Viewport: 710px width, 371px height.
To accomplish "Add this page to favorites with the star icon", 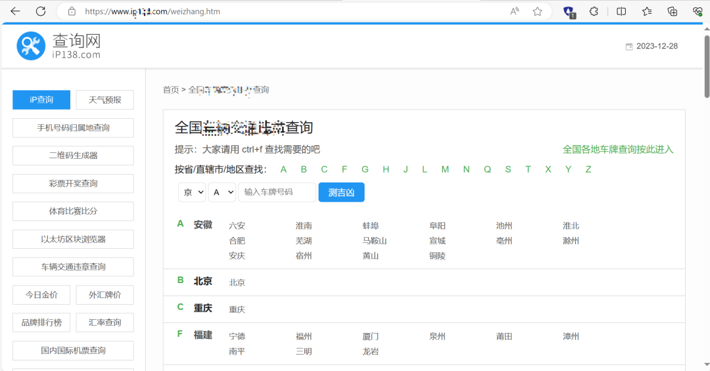I will [x=538, y=11].
